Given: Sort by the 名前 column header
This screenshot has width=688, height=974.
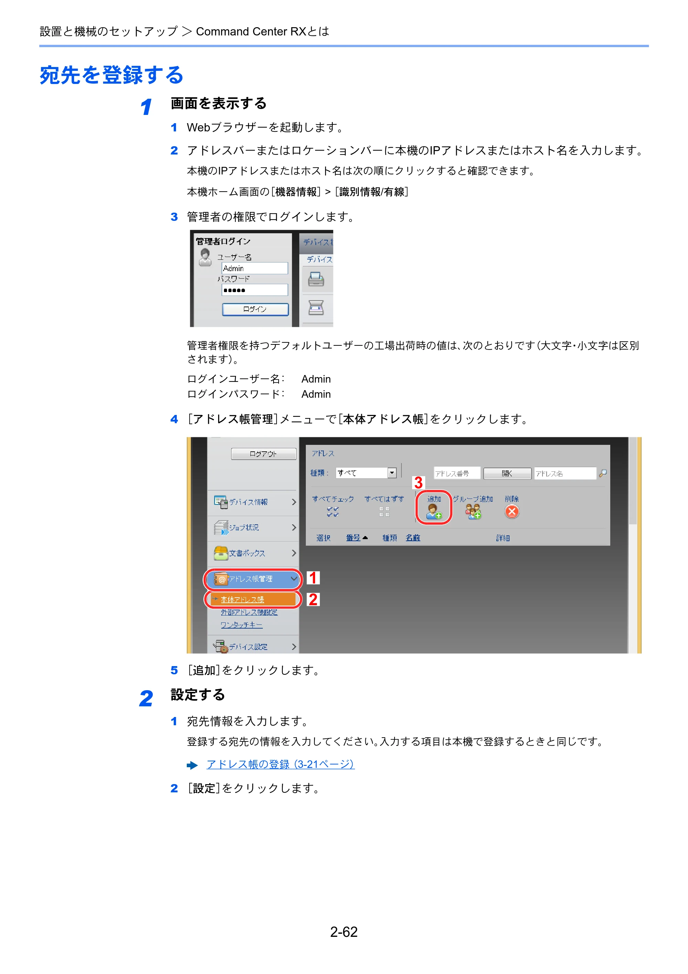Looking at the screenshot, I should tap(413, 538).
